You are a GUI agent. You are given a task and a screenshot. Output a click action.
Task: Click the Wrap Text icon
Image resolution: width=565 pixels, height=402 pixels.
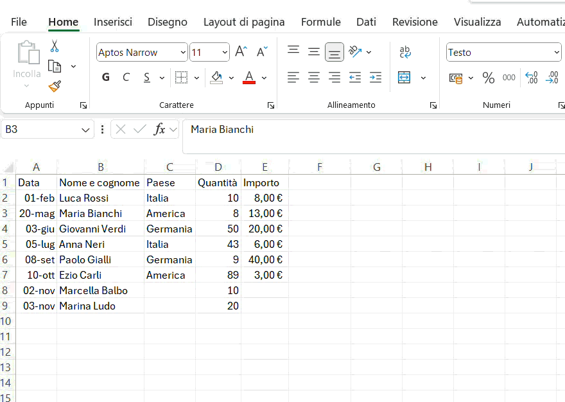coord(405,52)
